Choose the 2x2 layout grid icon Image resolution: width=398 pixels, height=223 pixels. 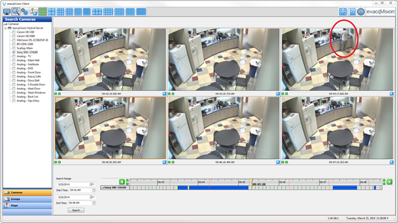[x=52, y=12]
